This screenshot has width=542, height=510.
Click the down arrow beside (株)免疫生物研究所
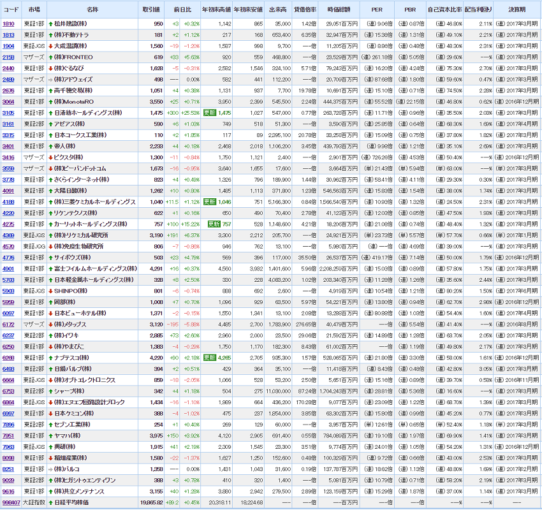(50, 246)
